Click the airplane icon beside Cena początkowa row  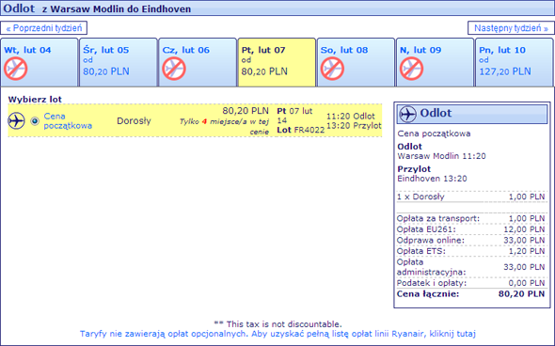pos(16,120)
